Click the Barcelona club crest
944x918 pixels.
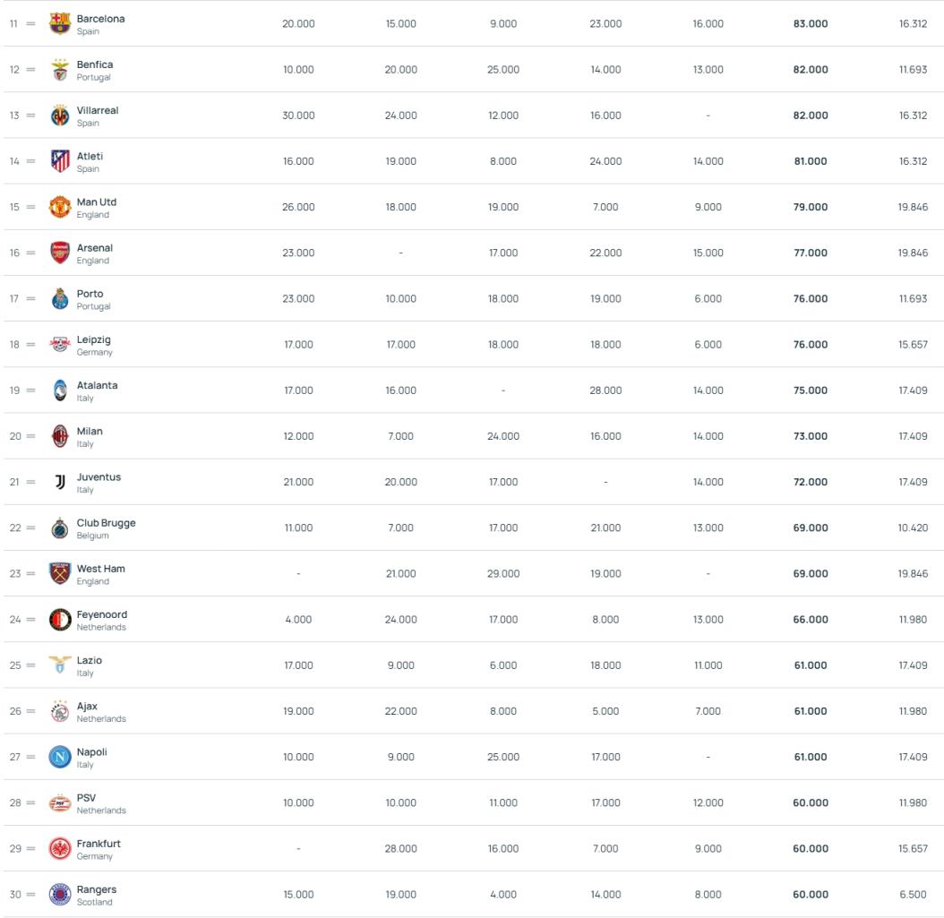click(x=60, y=23)
